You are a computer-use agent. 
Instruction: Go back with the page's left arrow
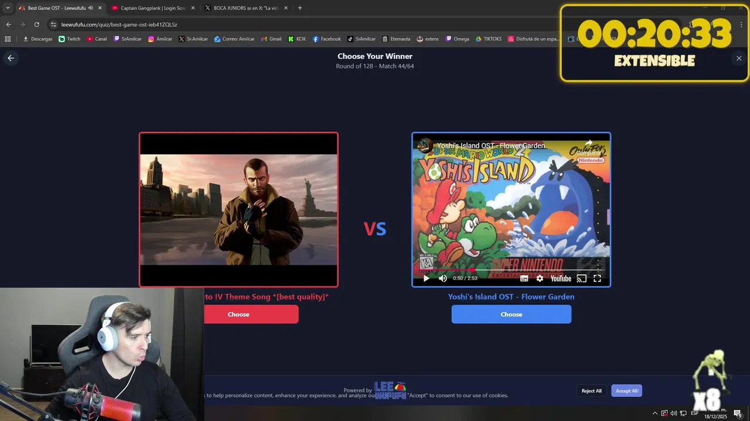[11, 58]
